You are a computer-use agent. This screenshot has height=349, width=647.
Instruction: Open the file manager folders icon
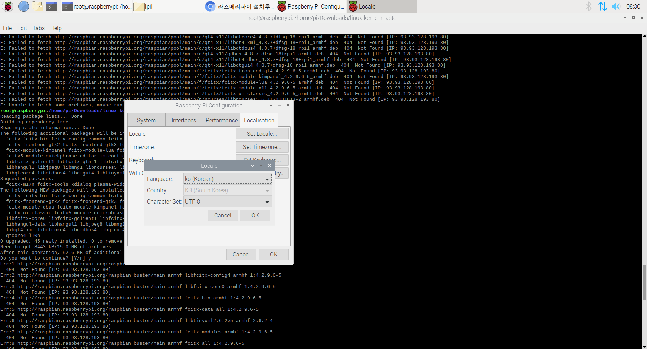37,6
